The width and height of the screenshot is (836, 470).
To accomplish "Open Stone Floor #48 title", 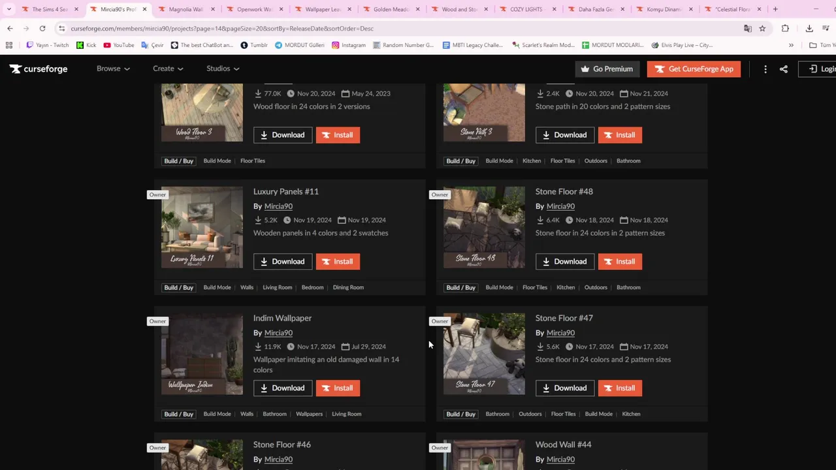I will click(x=564, y=191).
